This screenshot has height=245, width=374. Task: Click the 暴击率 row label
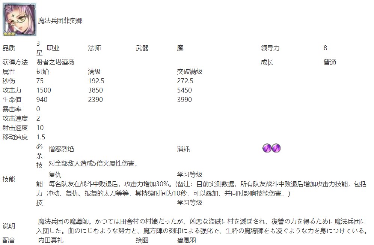(x=12, y=109)
